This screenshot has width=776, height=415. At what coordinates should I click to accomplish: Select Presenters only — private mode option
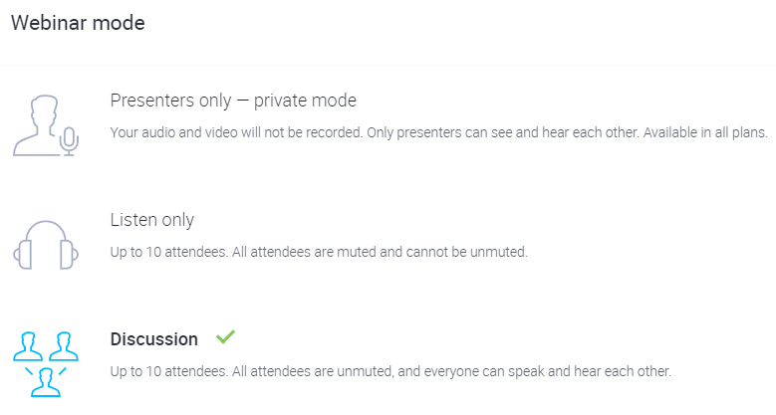(233, 101)
